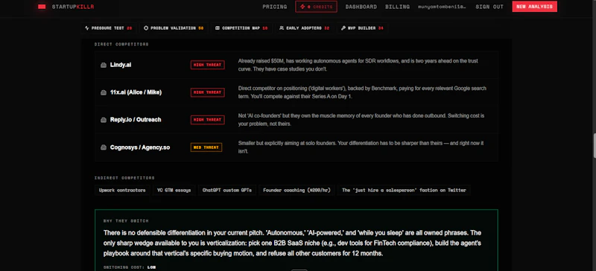Image resolution: width=596 pixels, height=271 pixels.
Task: Switch to the Early Adopters tab
Action: (304, 28)
